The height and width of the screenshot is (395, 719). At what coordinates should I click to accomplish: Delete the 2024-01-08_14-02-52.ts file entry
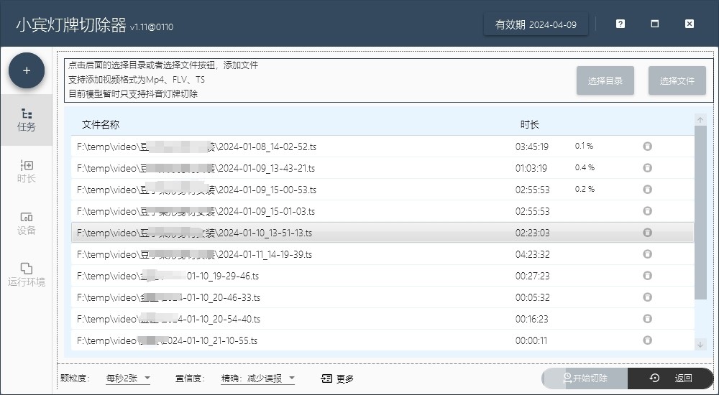[647, 147]
